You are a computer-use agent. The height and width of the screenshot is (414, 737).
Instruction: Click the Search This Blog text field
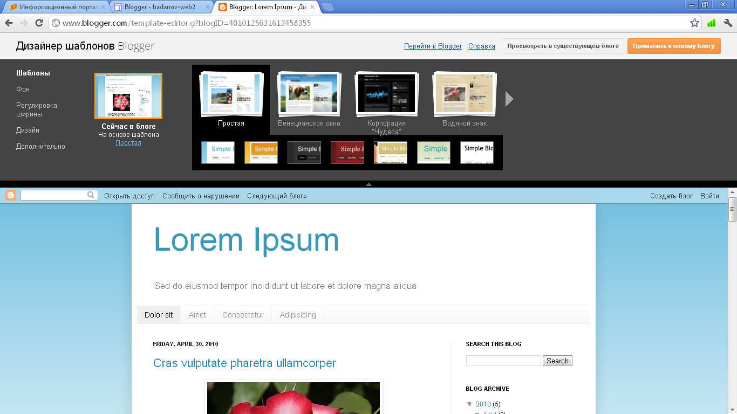coord(503,361)
